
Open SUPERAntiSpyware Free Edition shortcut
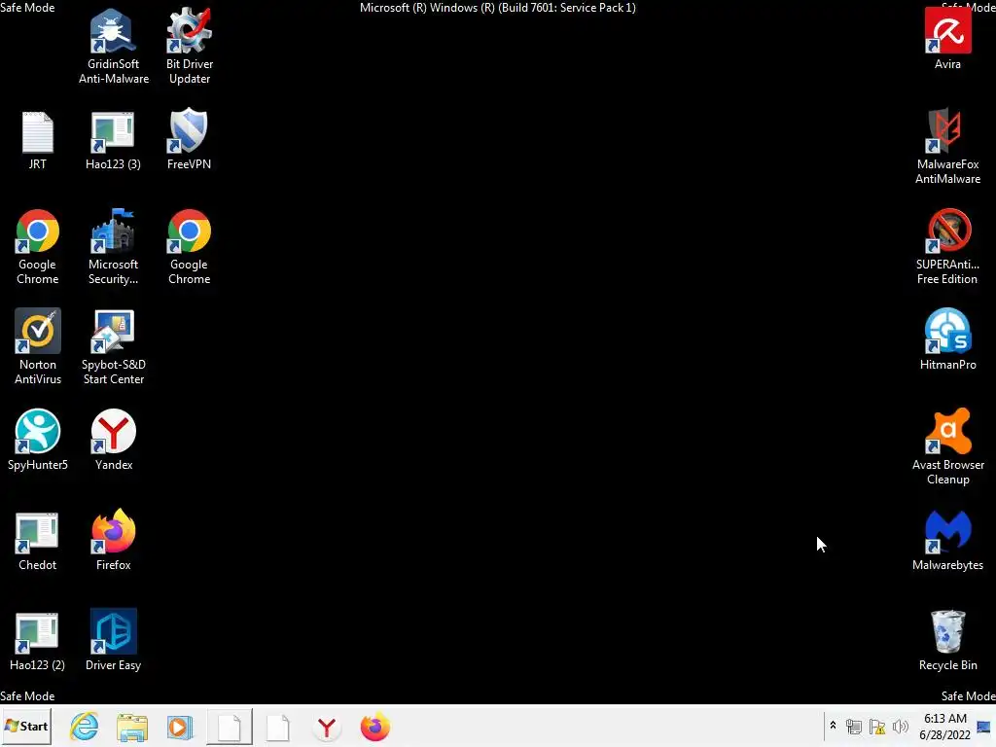click(x=947, y=246)
